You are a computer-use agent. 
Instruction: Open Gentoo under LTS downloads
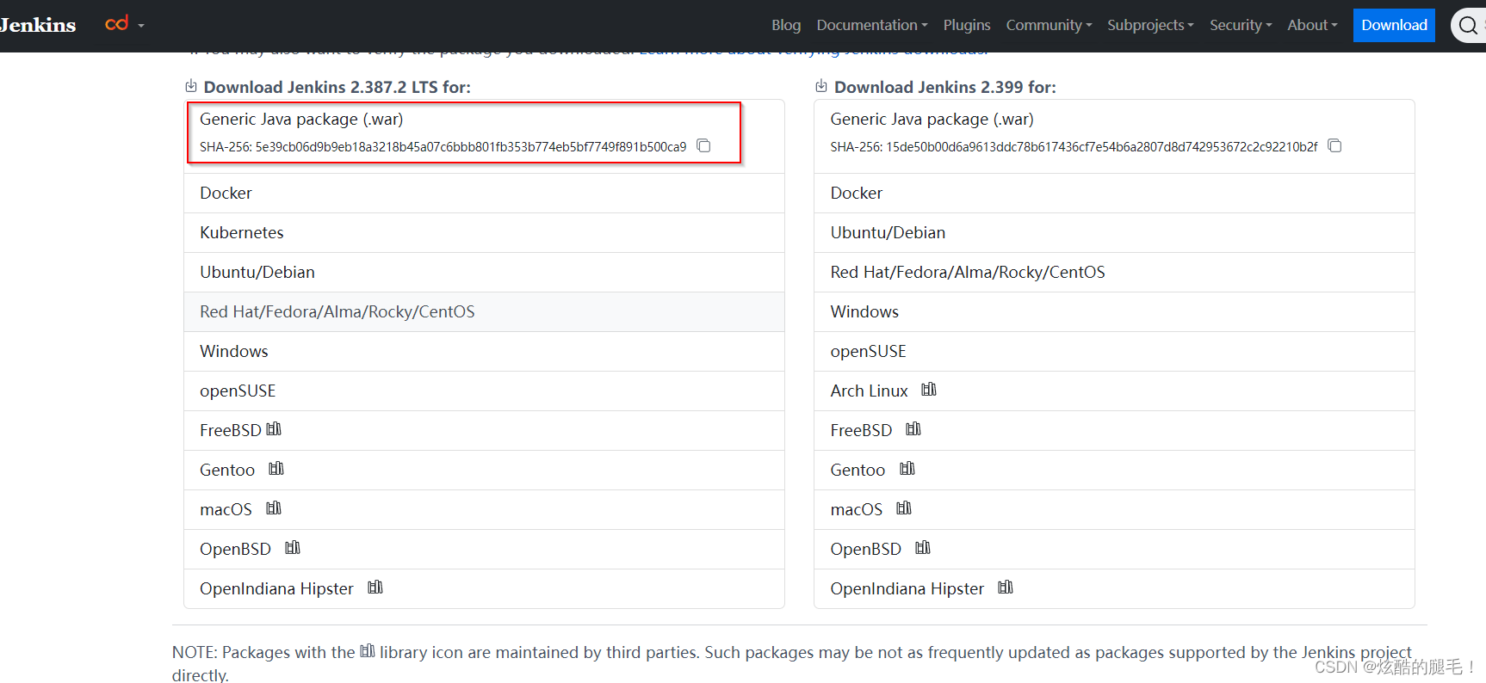pos(484,470)
